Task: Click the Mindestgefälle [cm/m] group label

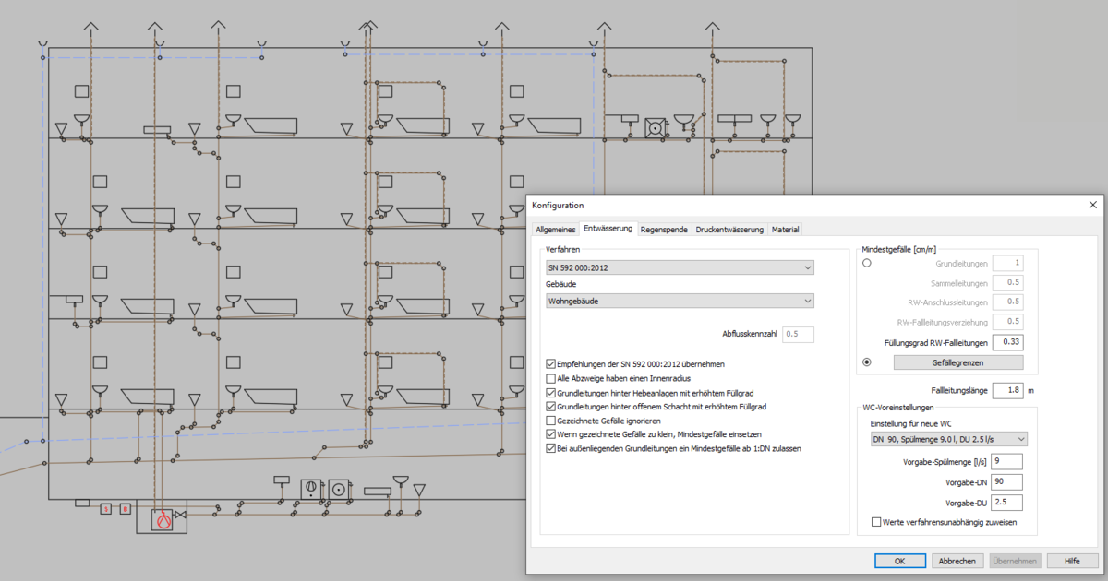Action: [x=899, y=249]
